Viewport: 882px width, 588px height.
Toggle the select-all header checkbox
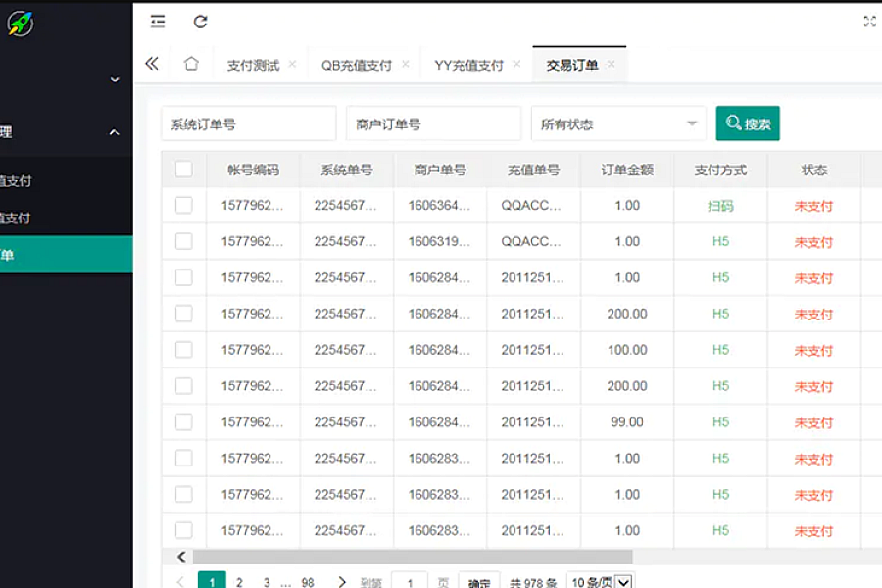point(183,169)
